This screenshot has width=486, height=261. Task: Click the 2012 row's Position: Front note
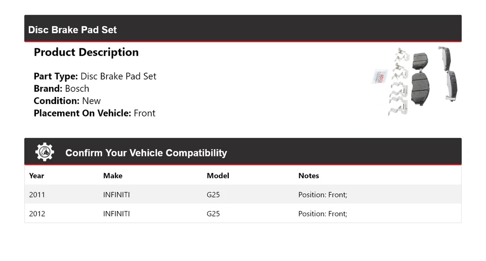click(322, 214)
